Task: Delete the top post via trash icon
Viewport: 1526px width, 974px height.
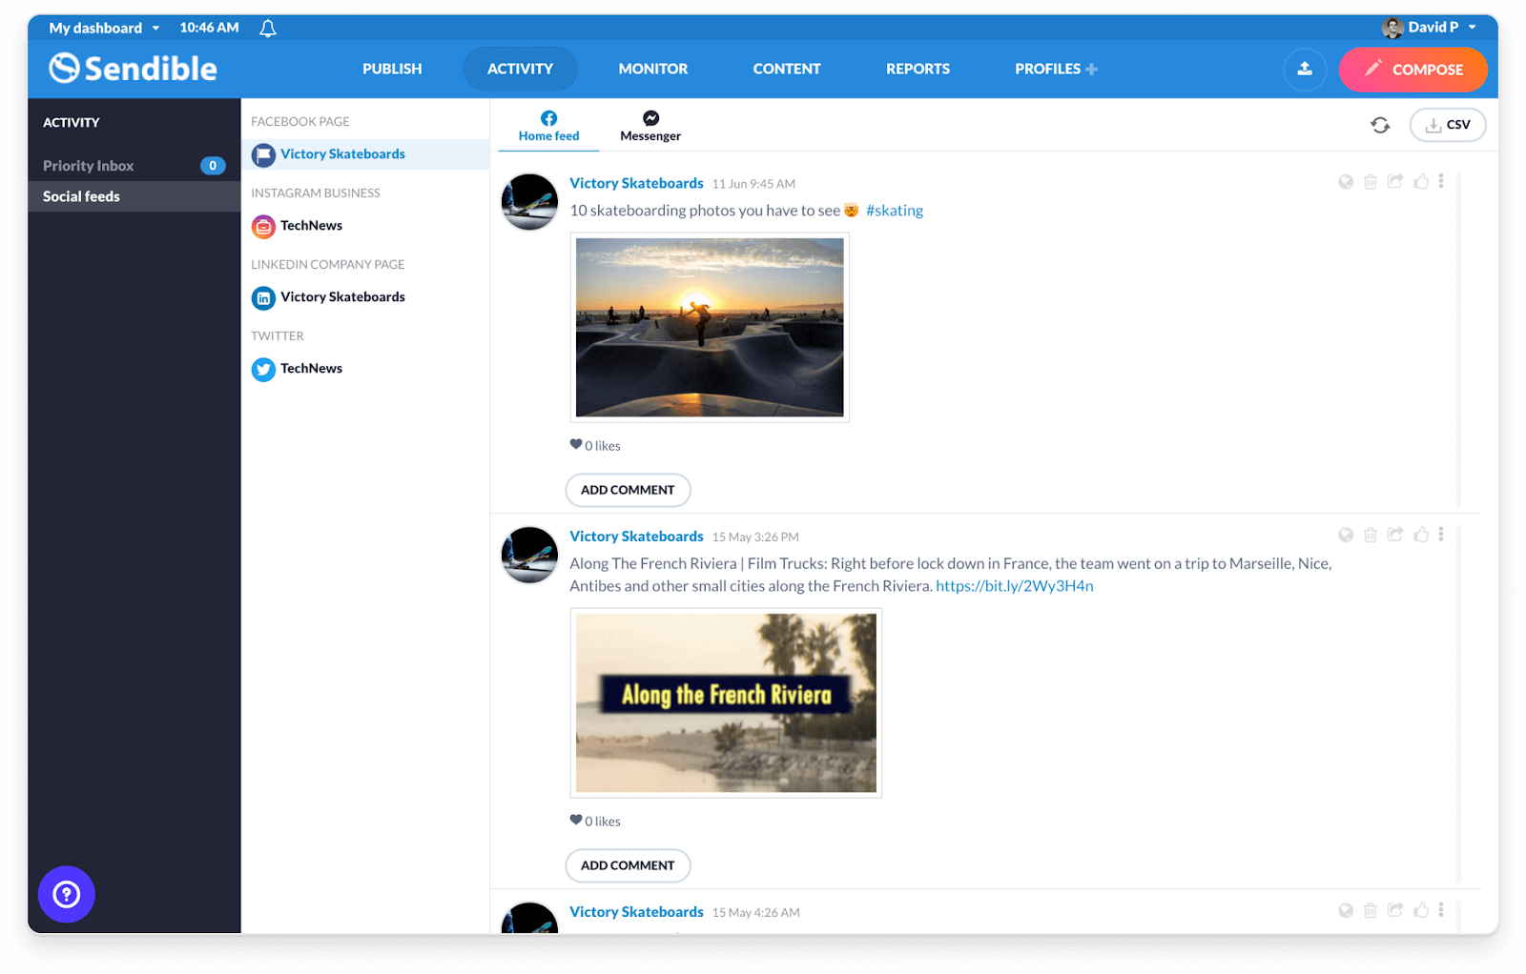Action: [1371, 181]
